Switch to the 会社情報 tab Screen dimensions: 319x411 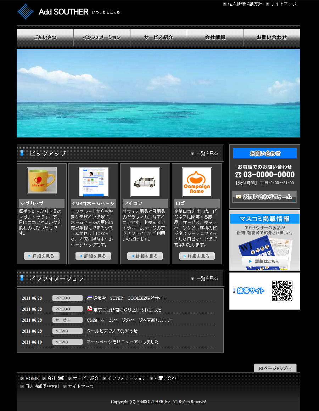[x=215, y=37]
